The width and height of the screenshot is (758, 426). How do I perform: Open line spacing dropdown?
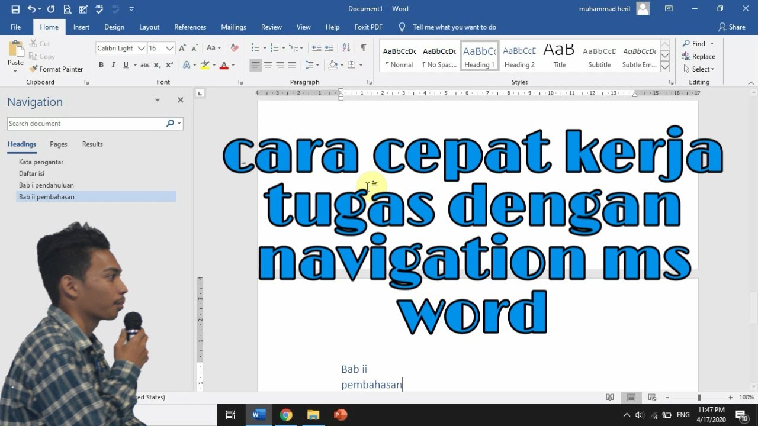(311, 65)
